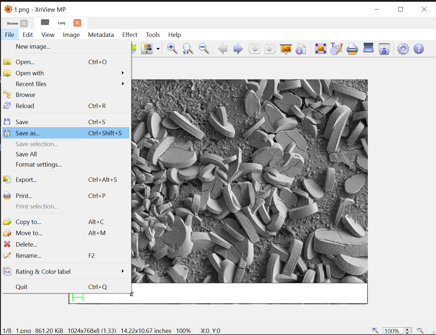Close the Browser tab
This screenshot has height=335, width=436.
(24, 23)
